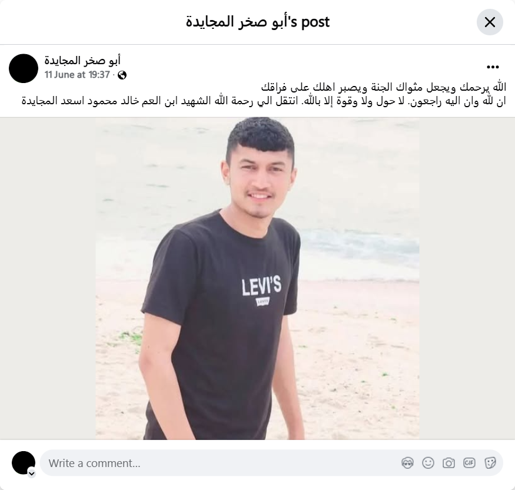Close the post dialog with the X button

coord(490,22)
